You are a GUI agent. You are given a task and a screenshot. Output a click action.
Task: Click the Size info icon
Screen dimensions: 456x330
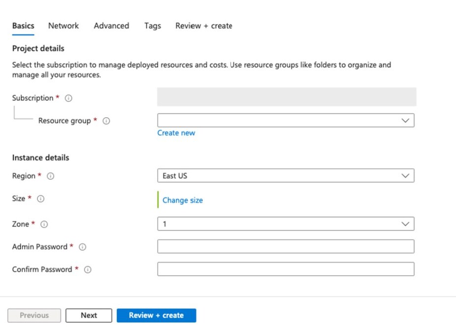(x=41, y=198)
